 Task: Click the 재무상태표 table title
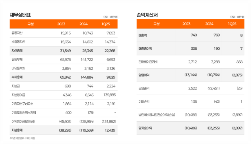tap(20, 15)
